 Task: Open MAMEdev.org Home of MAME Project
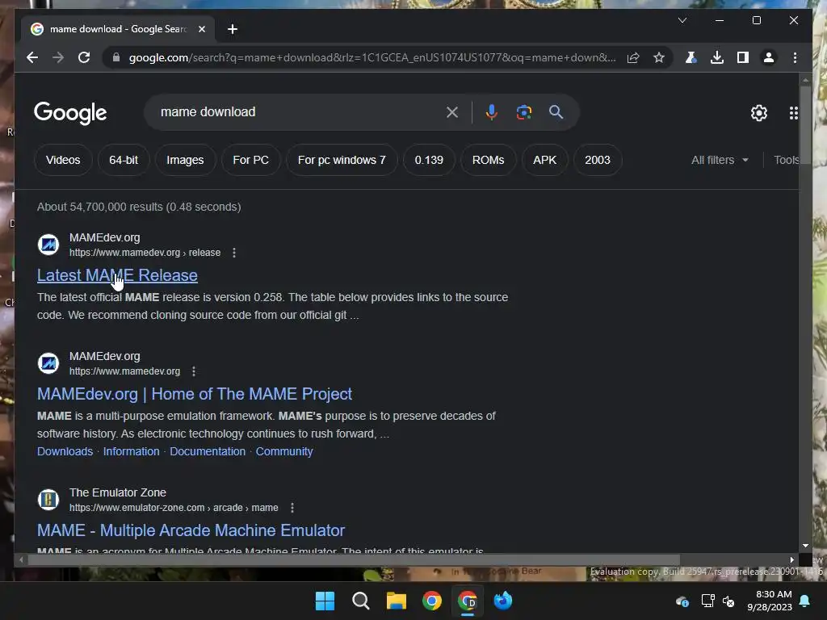point(194,394)
